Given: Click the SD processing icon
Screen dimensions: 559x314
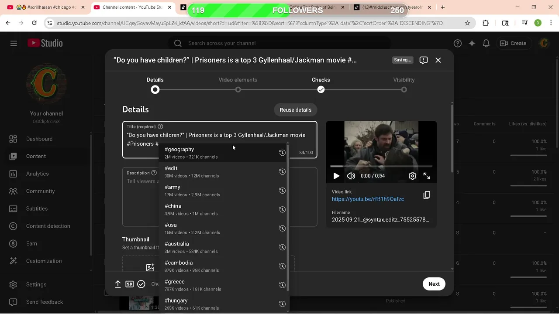Looking at the screenshot, I should 129,284.
